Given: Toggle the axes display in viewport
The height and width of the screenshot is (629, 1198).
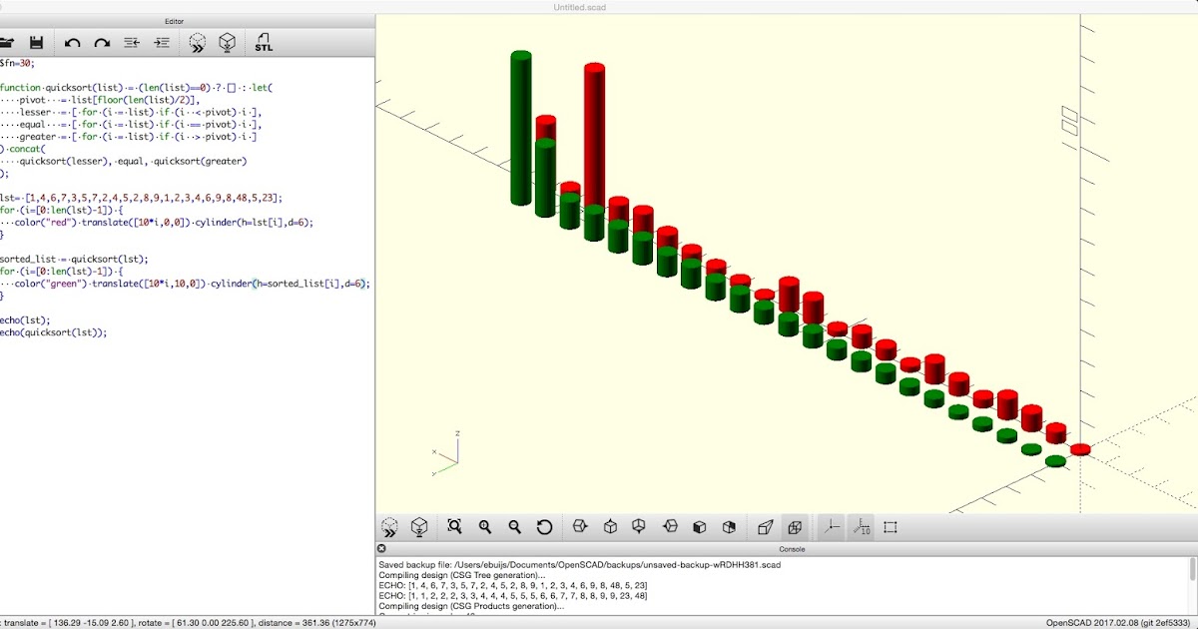Looking at the screenshot, I should (831, 526).
